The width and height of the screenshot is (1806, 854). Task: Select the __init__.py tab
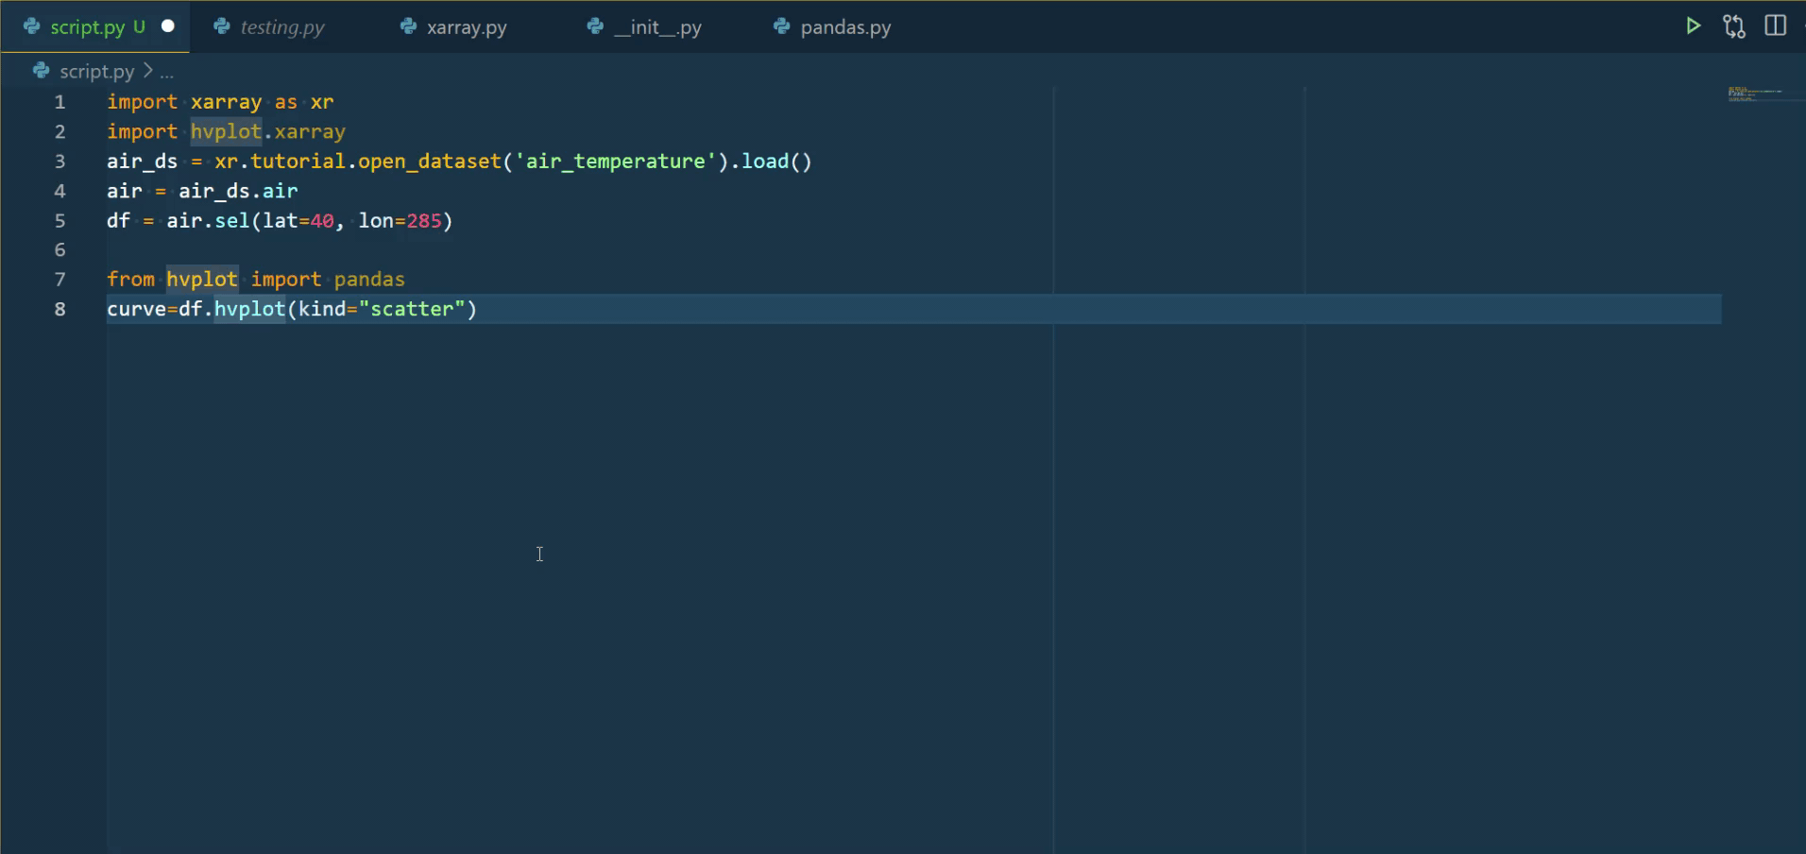657,26
